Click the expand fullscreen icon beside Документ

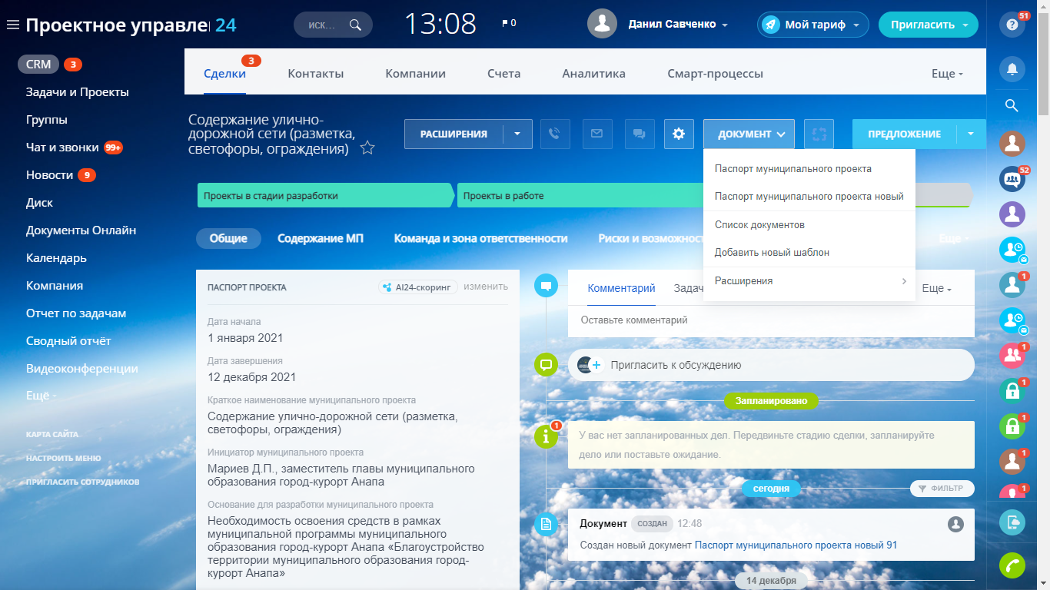(819, 134)
